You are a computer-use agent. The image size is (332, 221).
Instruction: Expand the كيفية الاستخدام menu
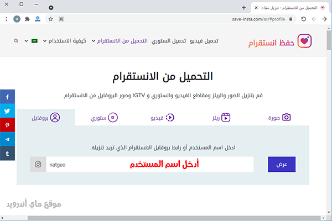pos(65,40)
